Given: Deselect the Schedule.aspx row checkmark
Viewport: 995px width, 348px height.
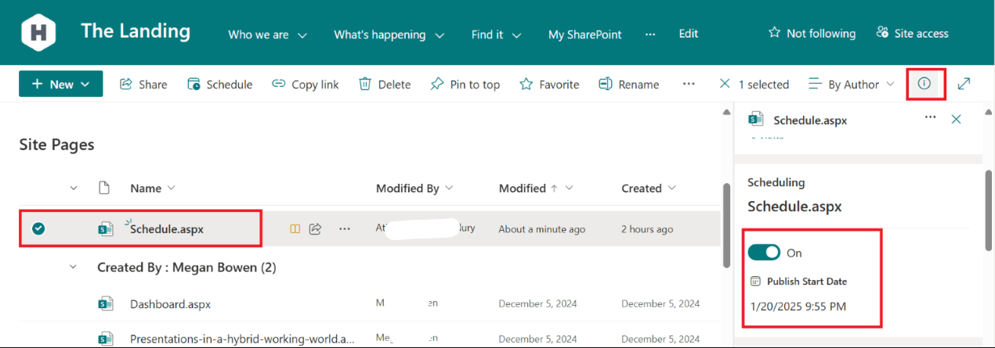Looking at the screenshot, I should pos(38,228).
